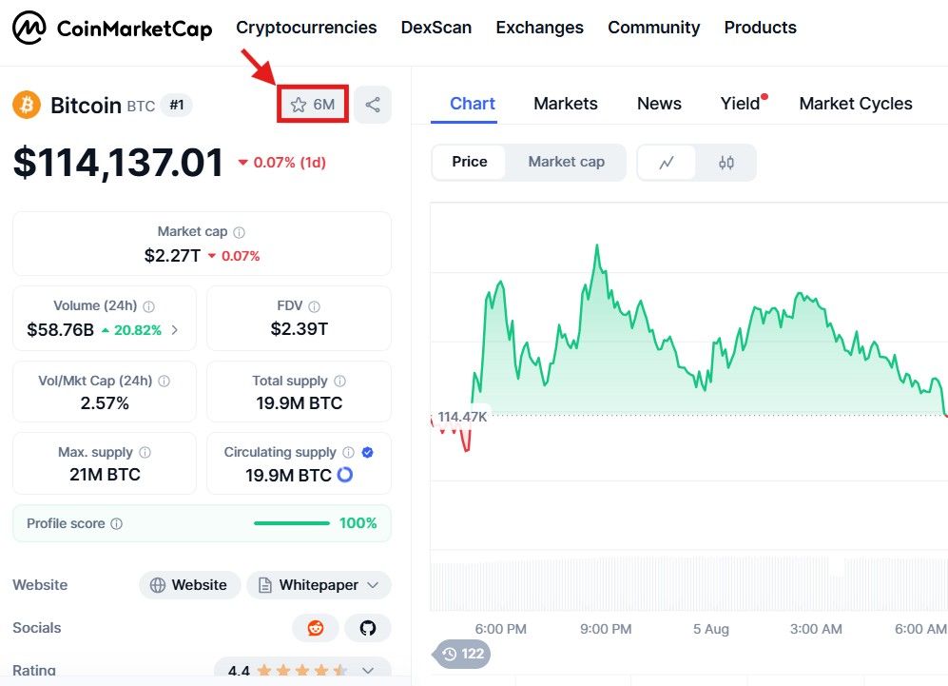Switch chart to Price view

tap(470, 162)
